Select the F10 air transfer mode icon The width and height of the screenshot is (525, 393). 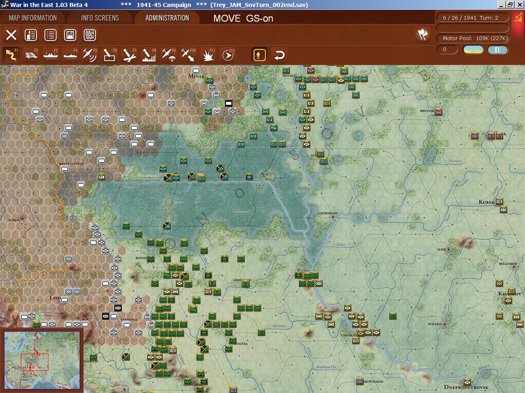188,55
